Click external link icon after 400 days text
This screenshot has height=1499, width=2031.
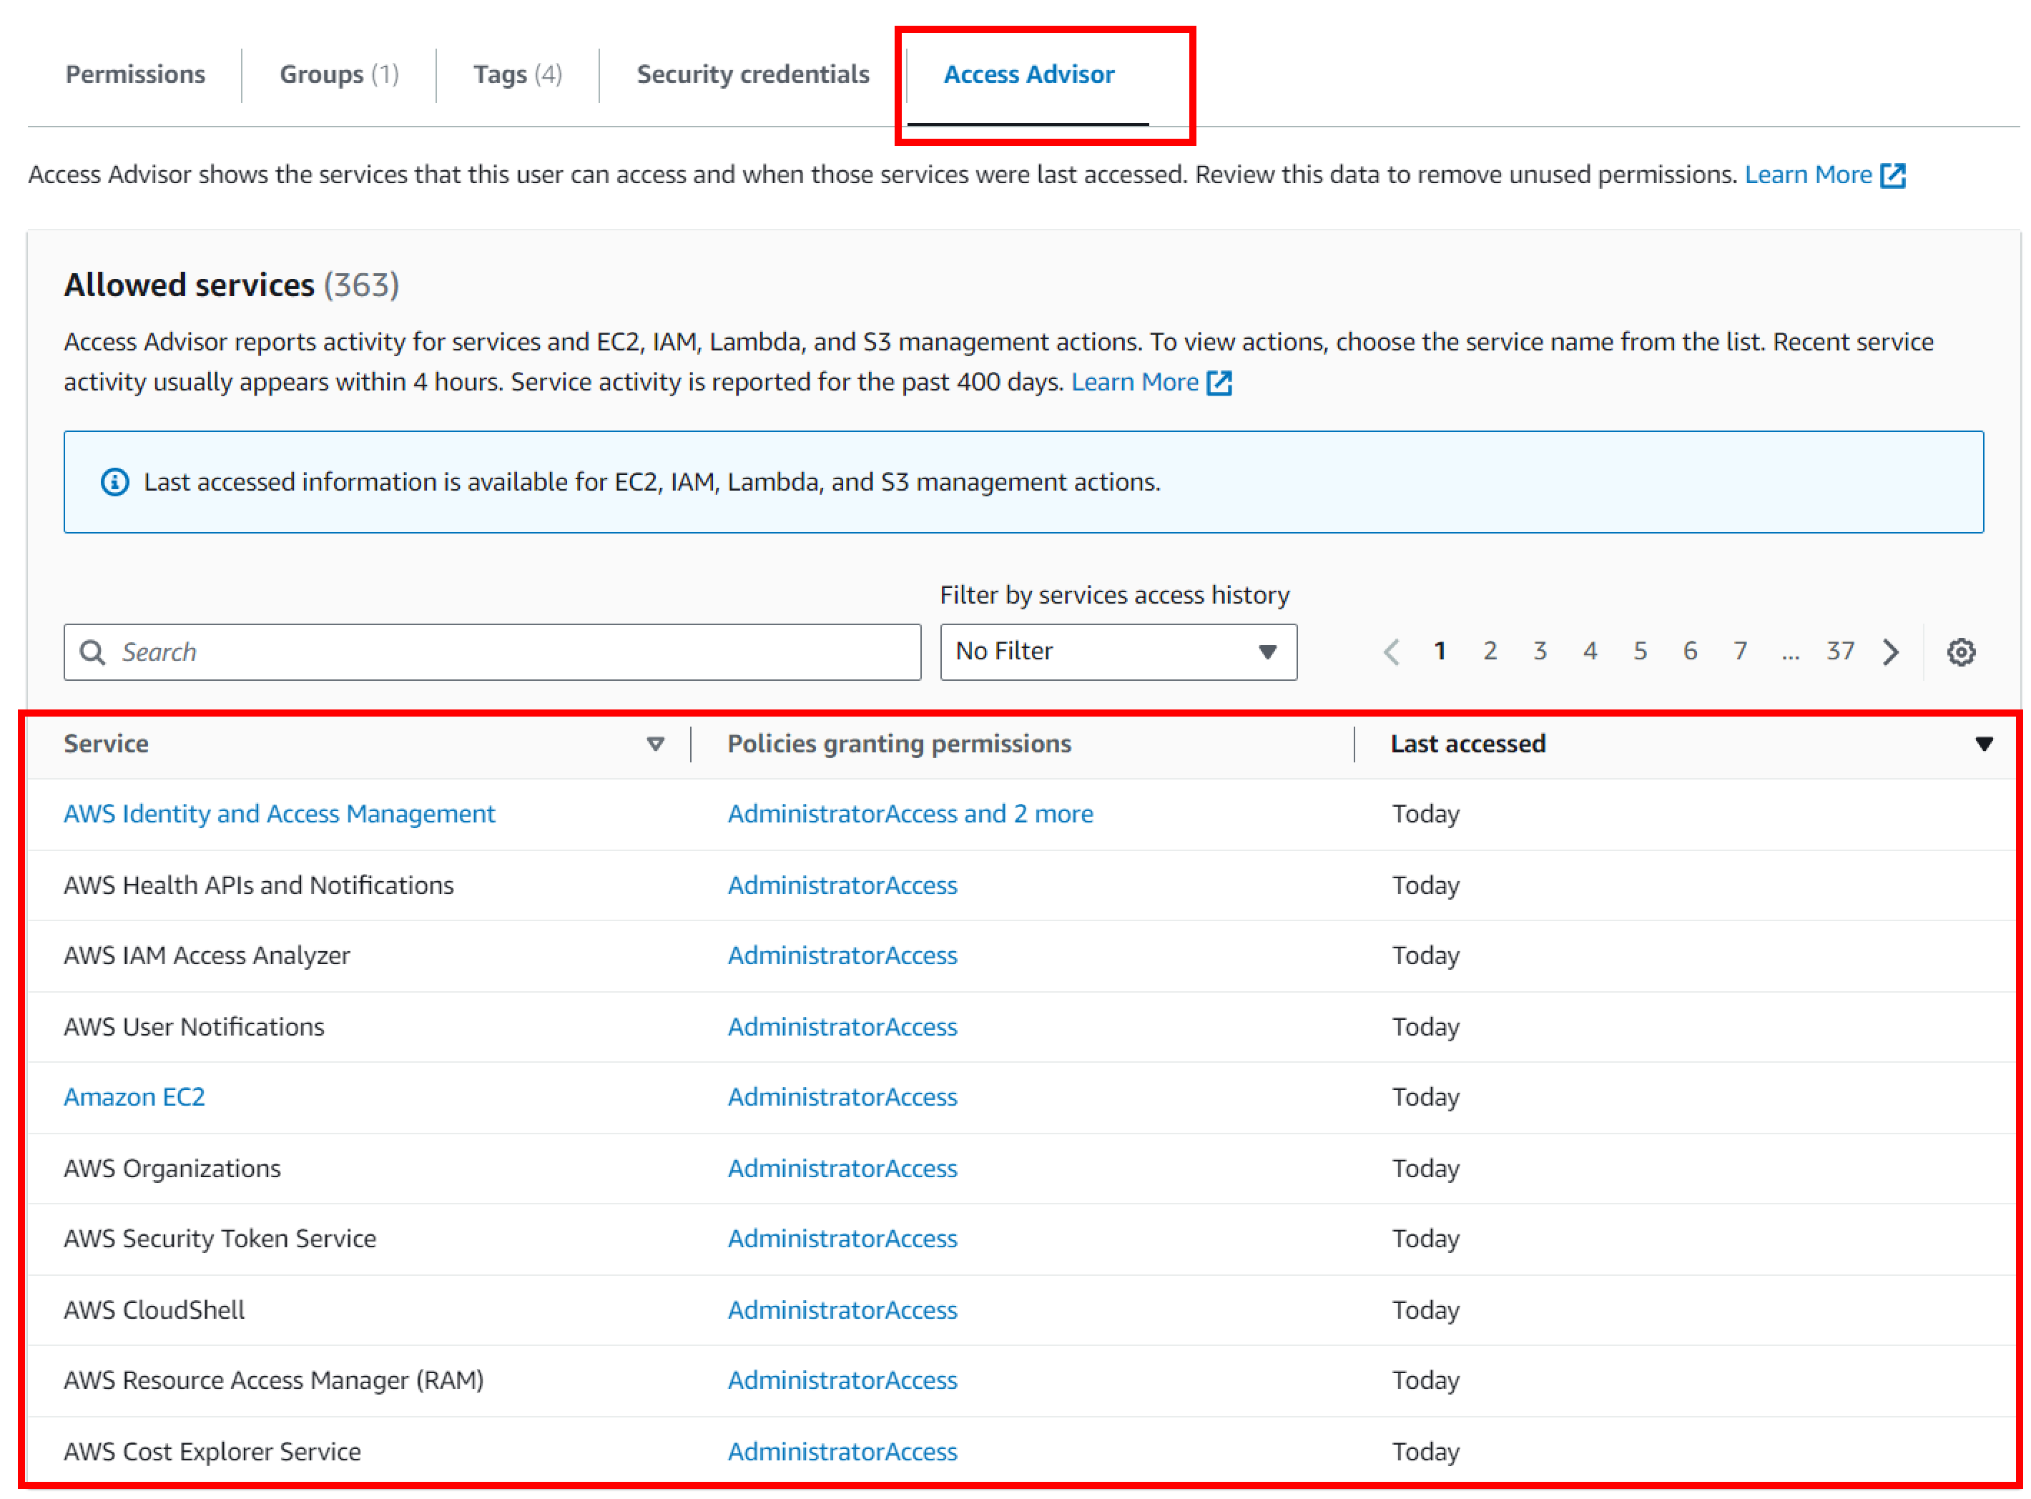pyautogui.click(x=1220, y=383)
